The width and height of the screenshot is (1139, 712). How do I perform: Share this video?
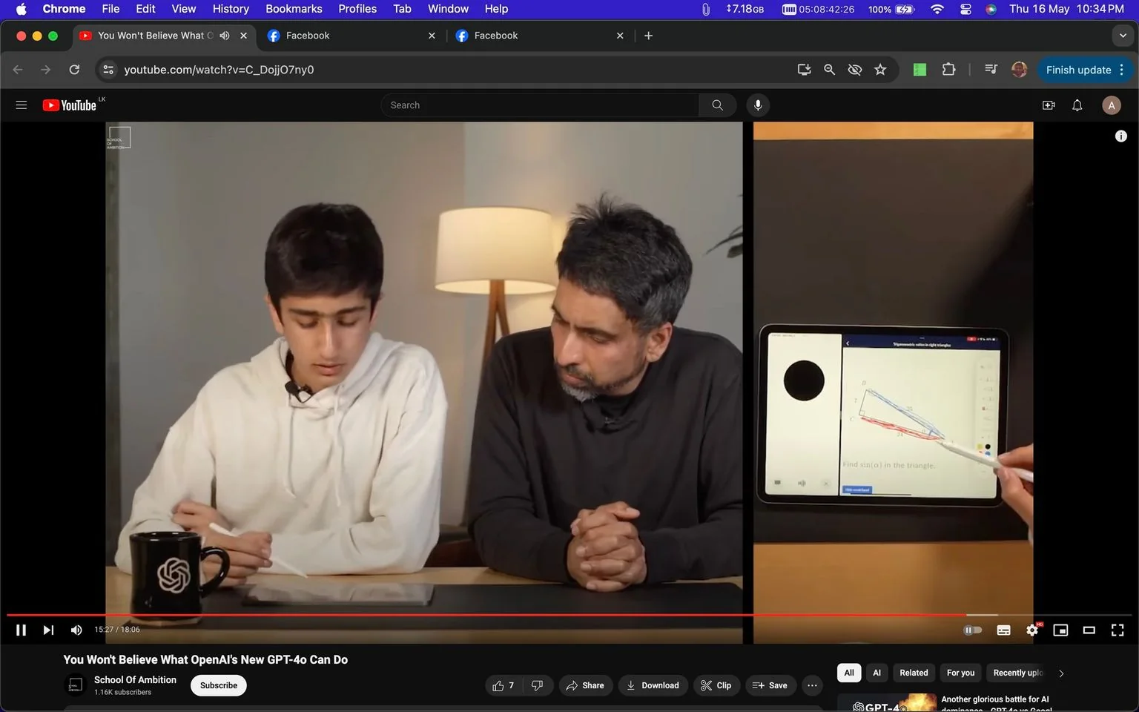tap(585, 685)
